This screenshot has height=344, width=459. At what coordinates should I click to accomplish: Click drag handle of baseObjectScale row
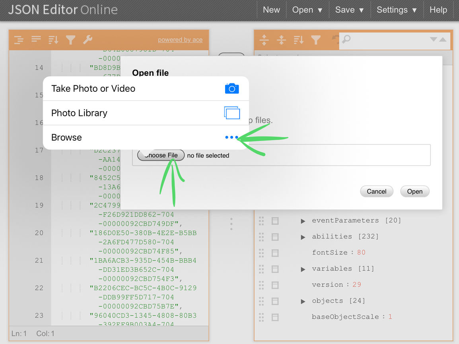(x=261, y=317)
